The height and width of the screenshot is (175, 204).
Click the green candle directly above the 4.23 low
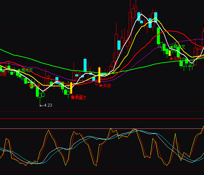(x=37, y=92)
